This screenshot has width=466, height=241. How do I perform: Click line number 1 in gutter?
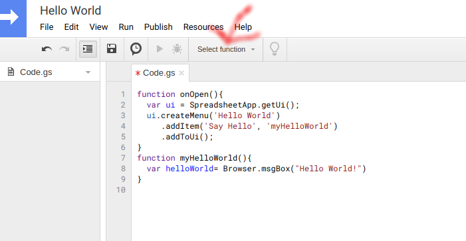pyautogui.click(x=123, y=94)
